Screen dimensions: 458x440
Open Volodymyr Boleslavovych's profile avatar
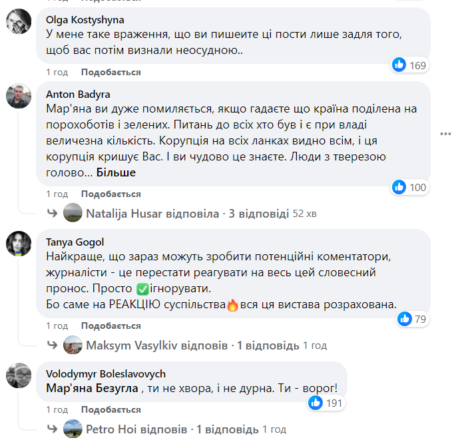click(18, 375)
